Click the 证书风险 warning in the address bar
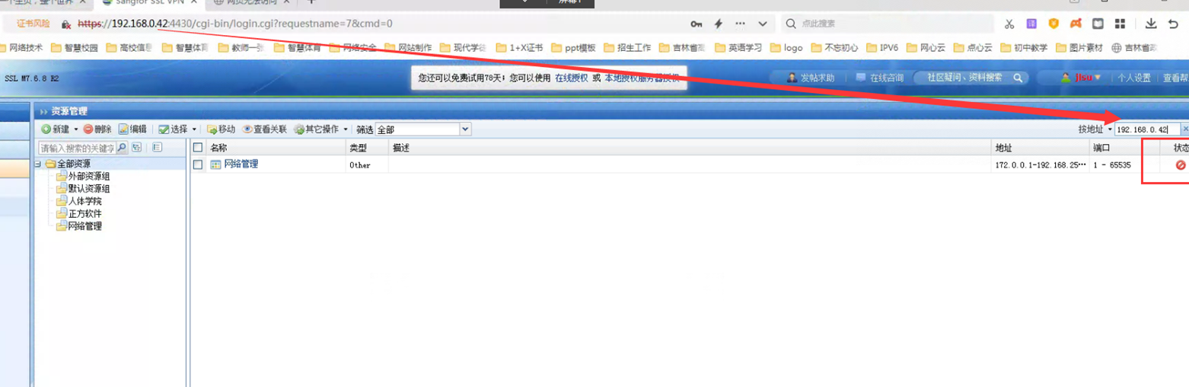The width and height of the screenshot is (1189, 387). [x=32, y=24]
